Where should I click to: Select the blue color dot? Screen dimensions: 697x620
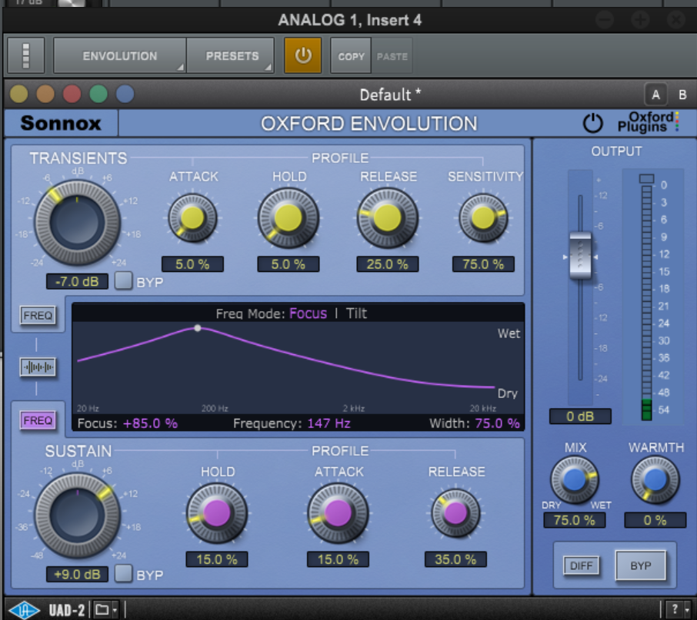(x=125, y=94)
